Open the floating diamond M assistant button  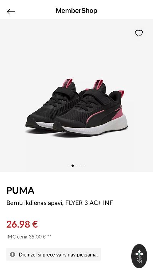(139, 256)
